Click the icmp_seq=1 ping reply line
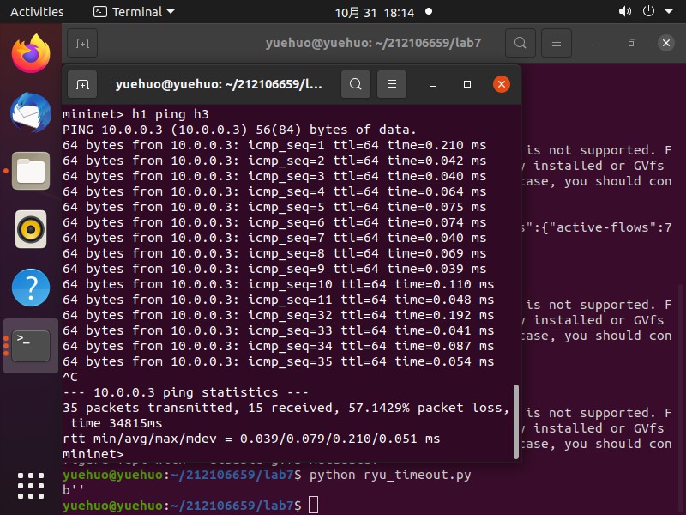The image size is (686, 515). (x=274, y=145)
